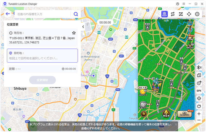Screen dimensions: 206x132
Task: Open the multi-device management icon
Action: [x=199, y=75]
